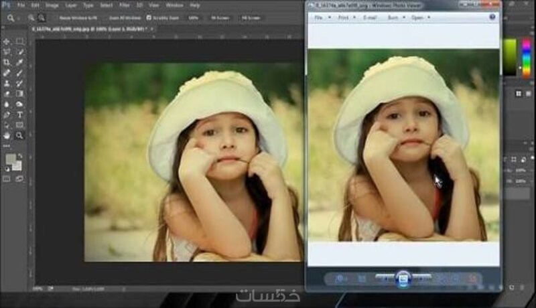Viewport: 536px width, 308px height.
Task: Select the Brush tool
Action: (x=19, y=73)
